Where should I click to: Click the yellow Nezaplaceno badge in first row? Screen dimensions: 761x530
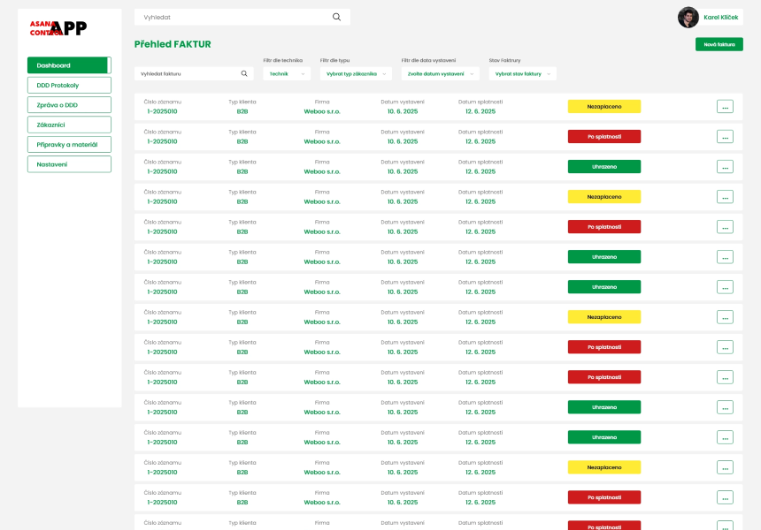[x=603, y=107]
